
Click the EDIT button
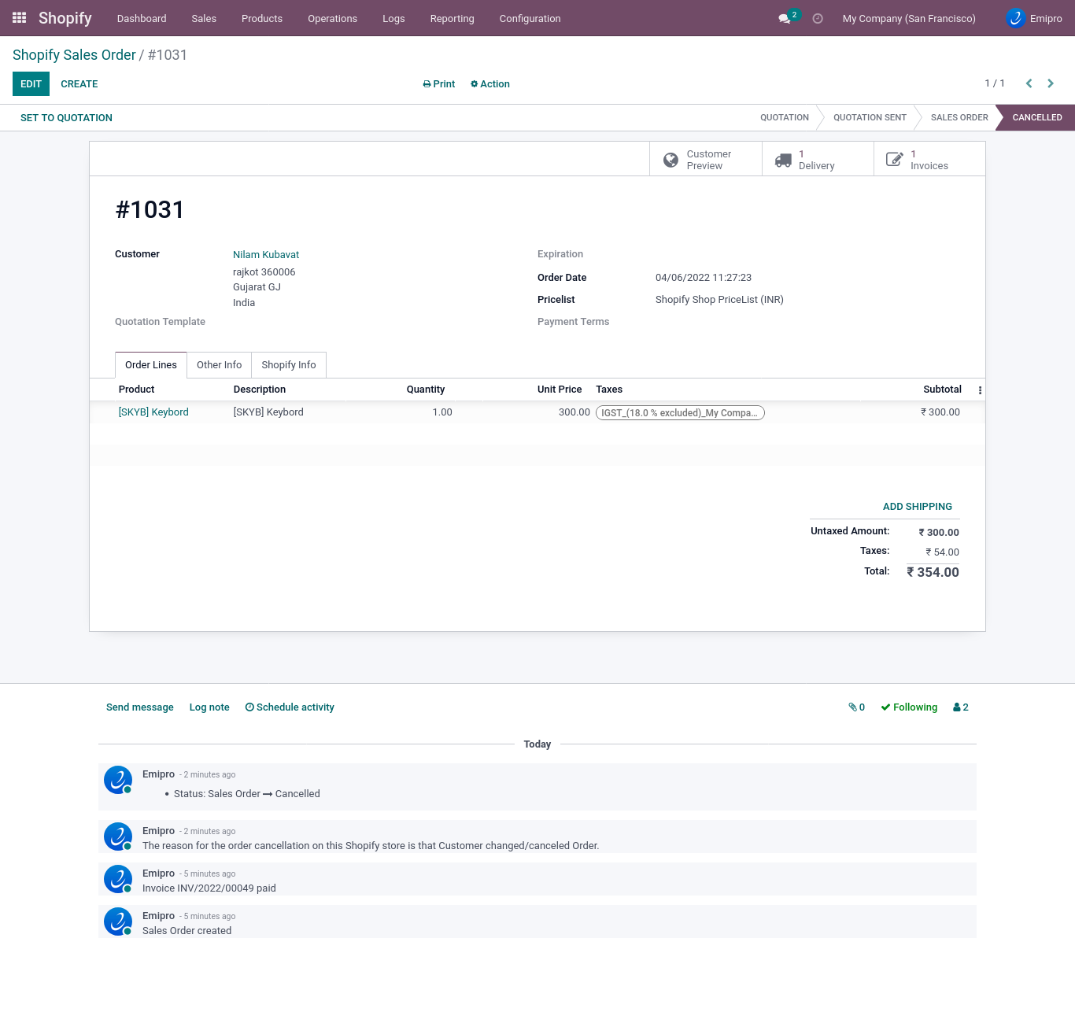click(31, 84)
